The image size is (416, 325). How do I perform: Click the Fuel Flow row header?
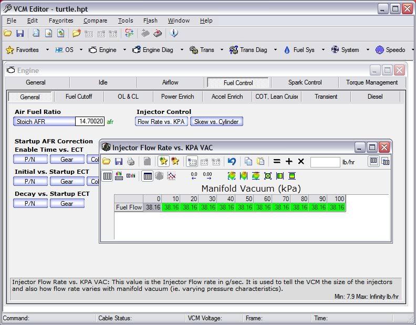(x=129, y=207)
